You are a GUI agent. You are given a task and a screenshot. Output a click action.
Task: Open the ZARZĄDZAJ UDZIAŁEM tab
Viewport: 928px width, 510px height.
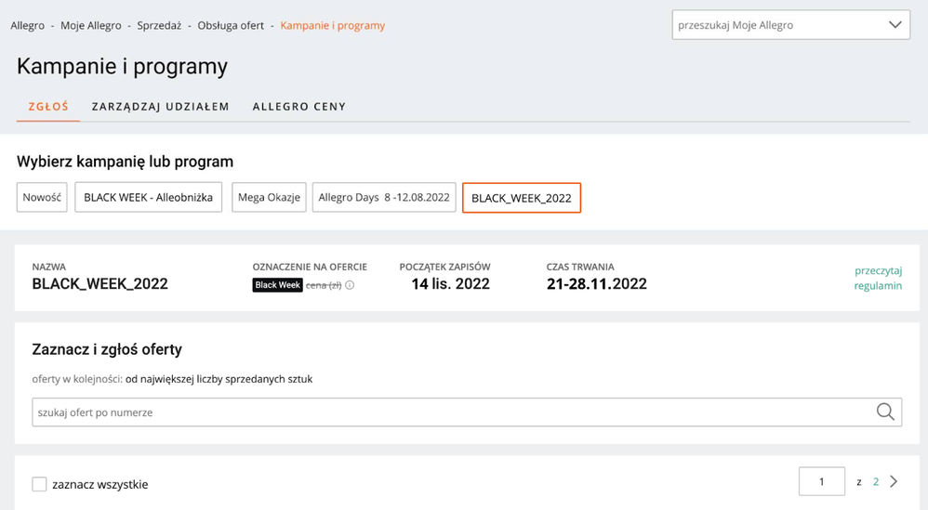pyautogui.click(x=160, y=107)
